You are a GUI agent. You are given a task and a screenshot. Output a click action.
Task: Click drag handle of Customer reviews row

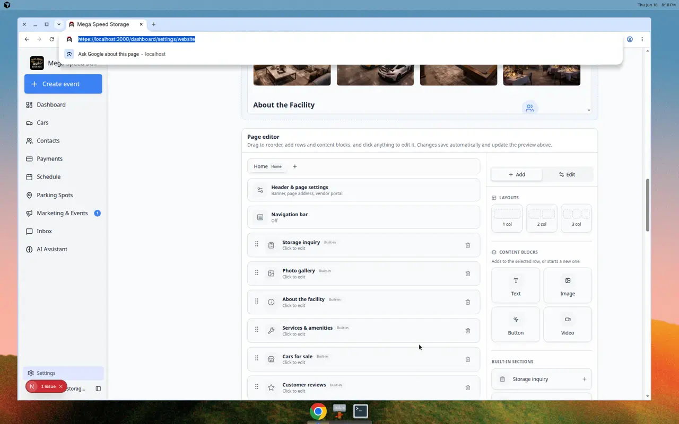(257, 387)
